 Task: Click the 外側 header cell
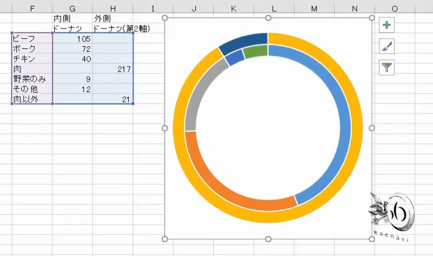click(113, 19)
